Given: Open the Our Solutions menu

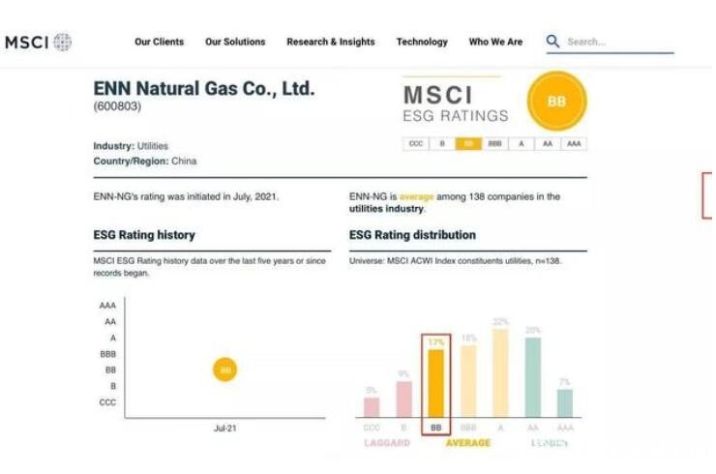Looking at the screenshot, I should [x=235, y=42].
